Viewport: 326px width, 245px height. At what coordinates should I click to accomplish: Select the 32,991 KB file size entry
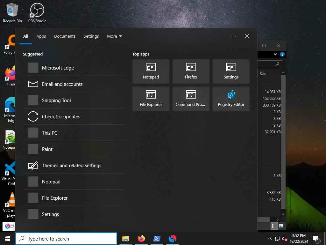(273, 132)
